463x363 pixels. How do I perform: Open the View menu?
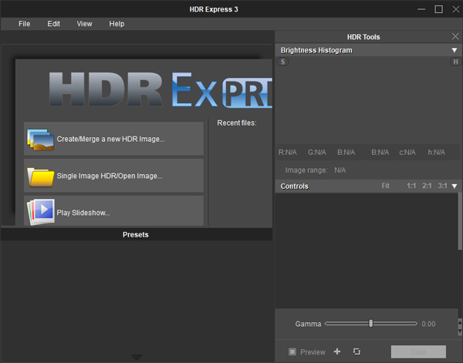tap(84, 24)
